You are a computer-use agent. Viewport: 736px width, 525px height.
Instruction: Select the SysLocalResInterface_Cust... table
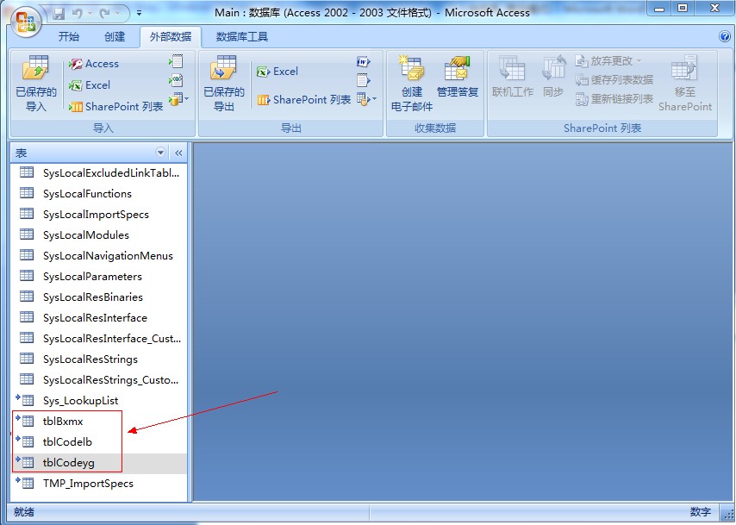[x=99, y=338]
